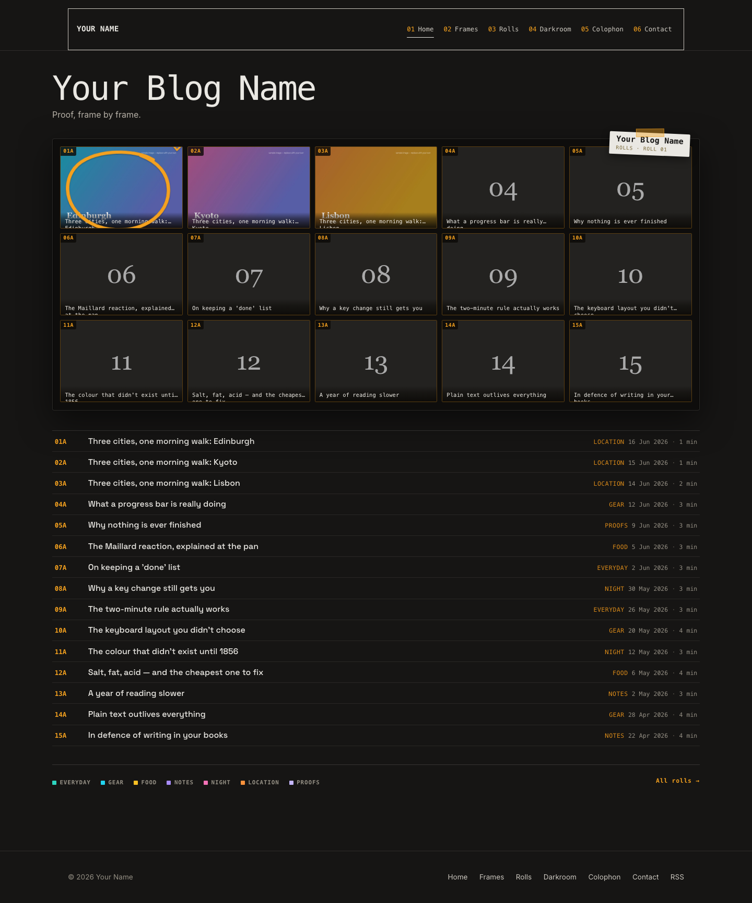The image size is (752, 903).
Task: Open the Kyoto 02A frame thumbnail
Action: coord(249,187)
